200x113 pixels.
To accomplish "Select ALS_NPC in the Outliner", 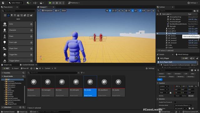I will tap(172, 29).
